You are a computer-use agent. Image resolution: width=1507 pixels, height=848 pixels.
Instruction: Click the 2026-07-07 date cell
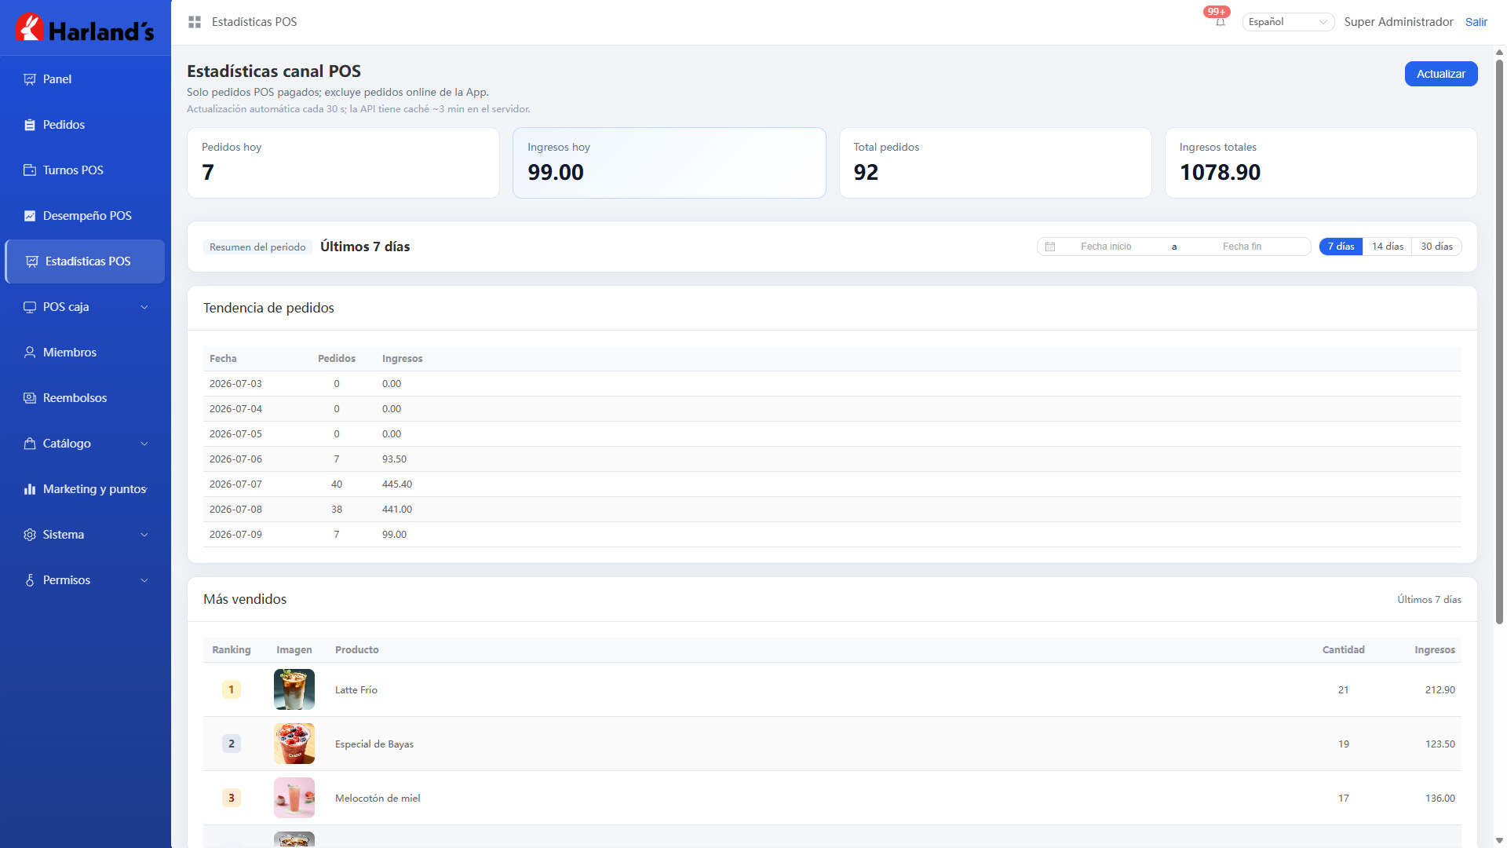click(235, 484)
